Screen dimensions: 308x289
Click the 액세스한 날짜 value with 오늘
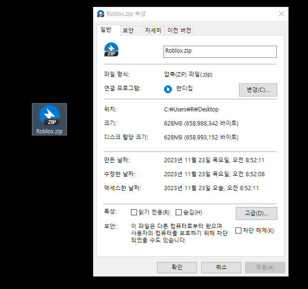click(211, 188)
